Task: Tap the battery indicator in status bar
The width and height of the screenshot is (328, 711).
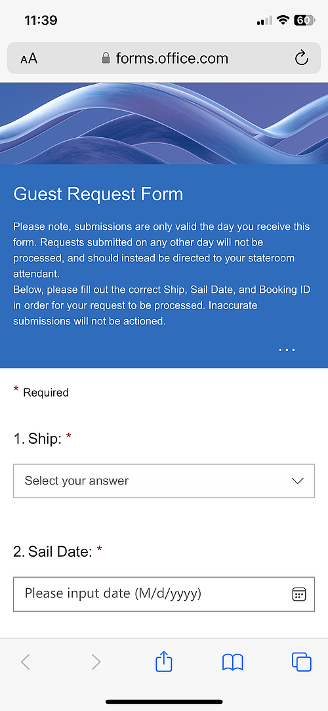Action: [304, 20]
